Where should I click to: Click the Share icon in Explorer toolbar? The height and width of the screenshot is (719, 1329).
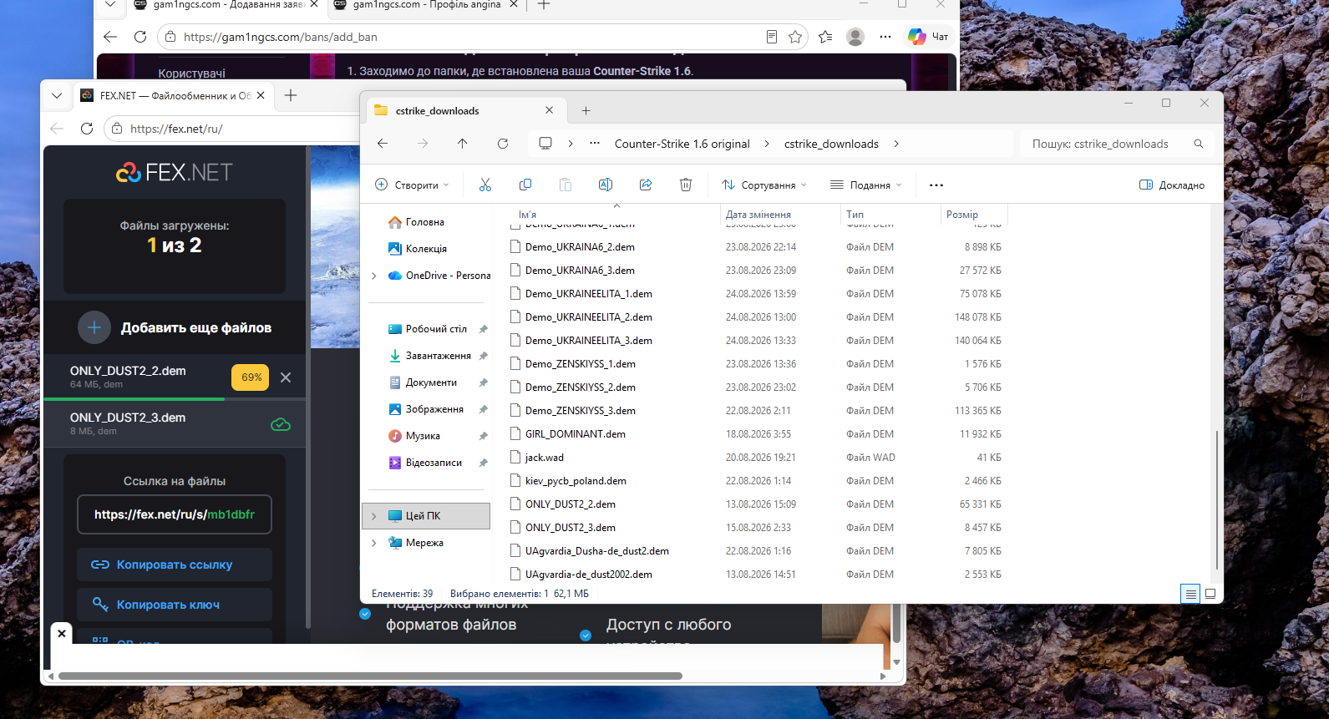tap(646, 185)
